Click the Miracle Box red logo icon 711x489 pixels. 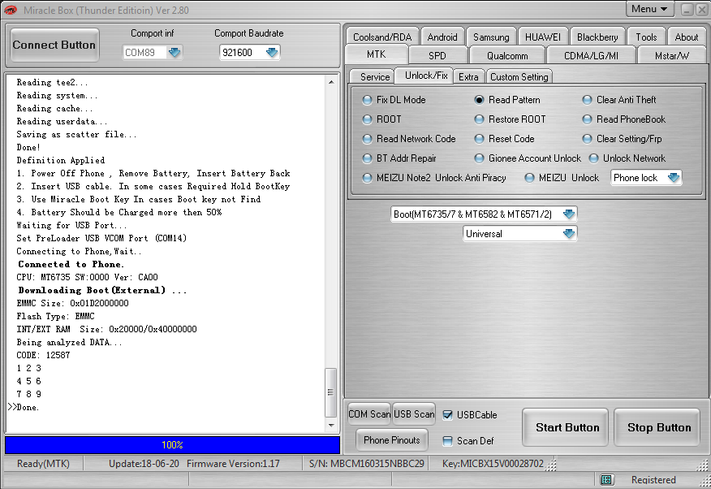pos(10,10)
